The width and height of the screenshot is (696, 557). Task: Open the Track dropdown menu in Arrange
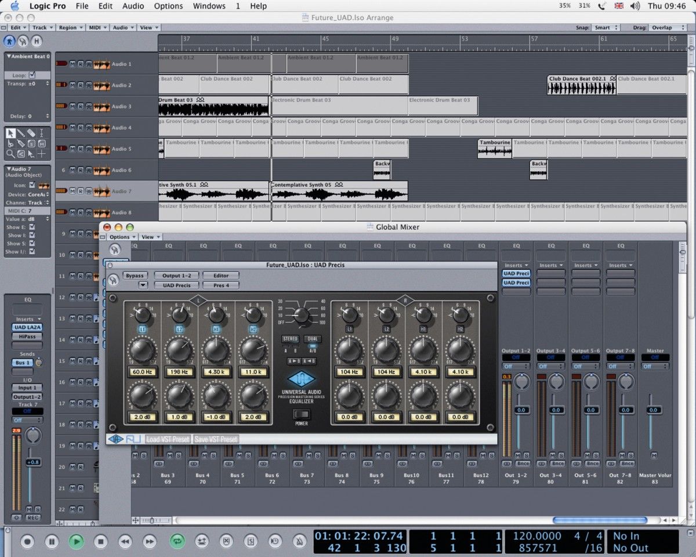click(41, 27)
